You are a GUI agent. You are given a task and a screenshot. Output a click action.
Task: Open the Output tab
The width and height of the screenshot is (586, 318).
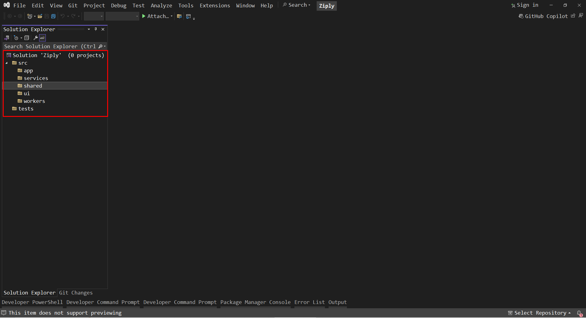pyautogui.click(x=337, y=302)
